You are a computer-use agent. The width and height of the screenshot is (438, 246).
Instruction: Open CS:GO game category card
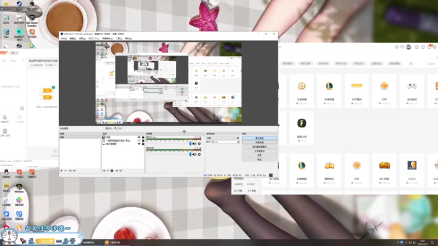pos(412,170)
